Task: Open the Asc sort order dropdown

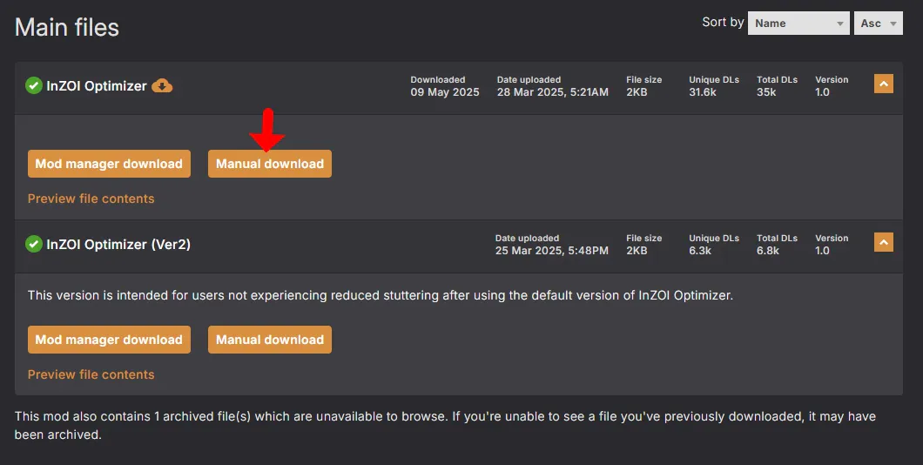Action: [x=878, y=24]
